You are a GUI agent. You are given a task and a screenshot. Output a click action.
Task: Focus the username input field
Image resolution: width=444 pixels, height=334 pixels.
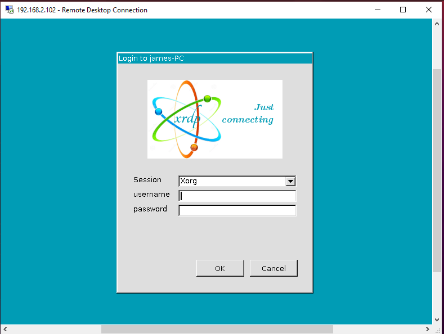click(237, 196)
